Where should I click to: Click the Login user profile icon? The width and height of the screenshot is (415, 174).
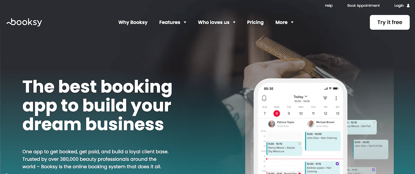tap(408, 6)
